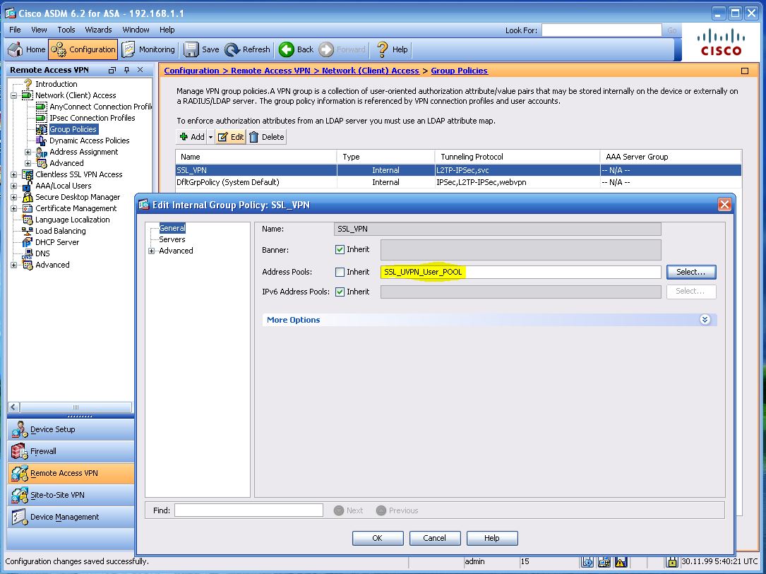Select Dynamic Access Policies node
Screen dimensions: 766x574
[x=90, y=140]
